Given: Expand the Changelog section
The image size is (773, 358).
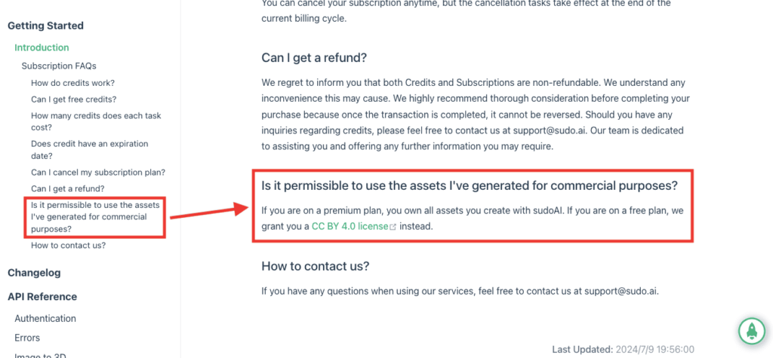Looking at the screenshot, I should [x=34, y=273].
